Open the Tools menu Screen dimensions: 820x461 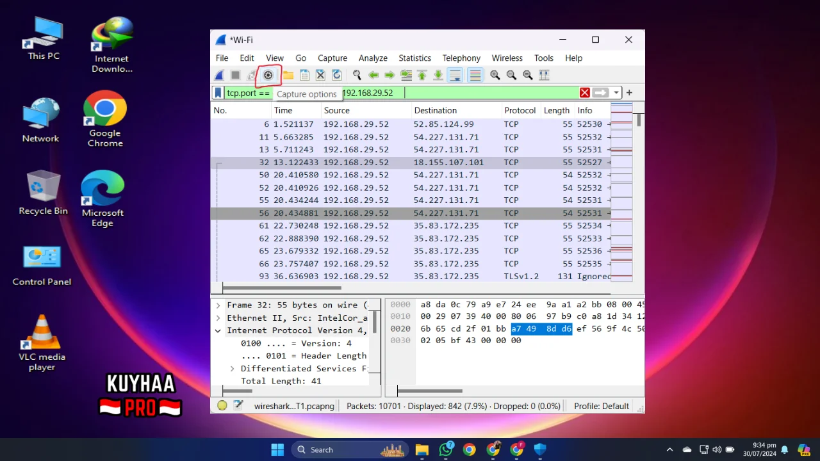point(544,58)
